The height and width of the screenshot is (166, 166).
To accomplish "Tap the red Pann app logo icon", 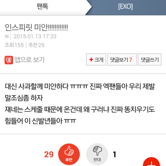I will click(x=9, y=60).
